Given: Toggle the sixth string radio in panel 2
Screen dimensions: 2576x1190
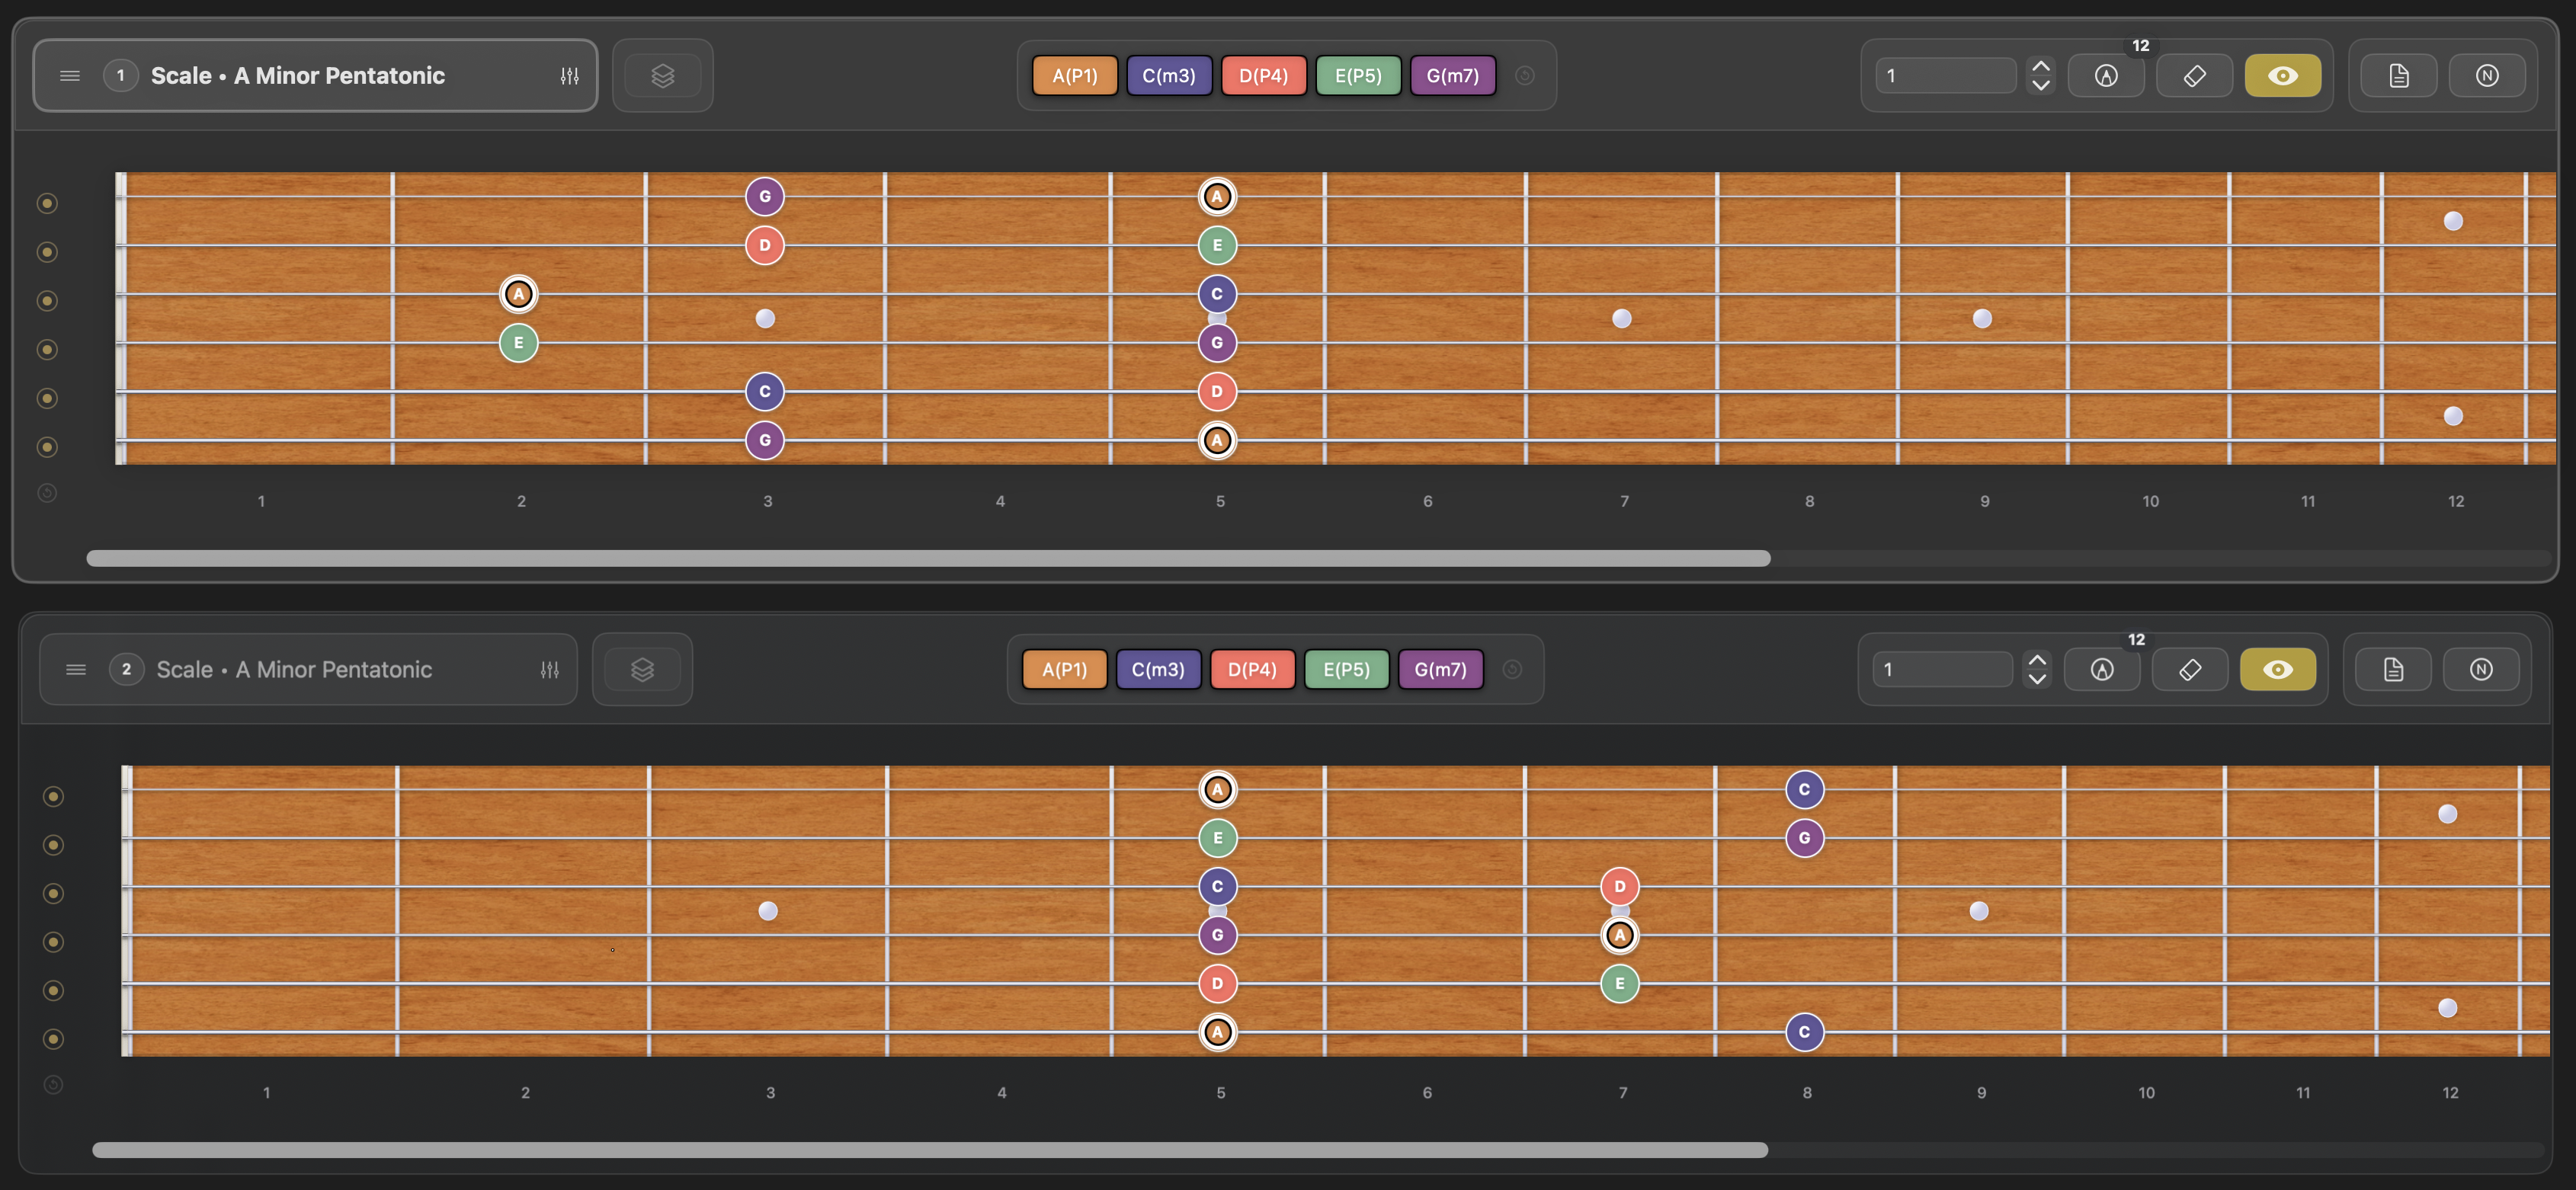Looking at the screenshot, I should (x=53, y=1040).
